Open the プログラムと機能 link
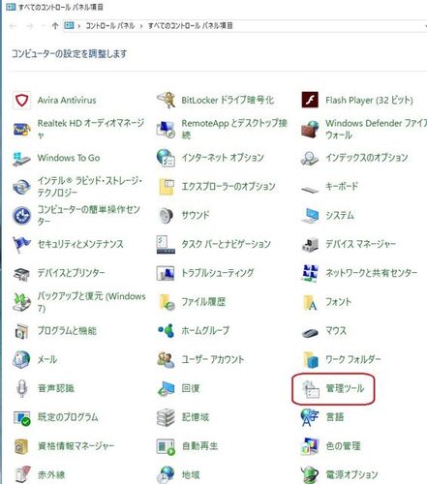This screenshot has height=484, width=427. coord(67,331)
